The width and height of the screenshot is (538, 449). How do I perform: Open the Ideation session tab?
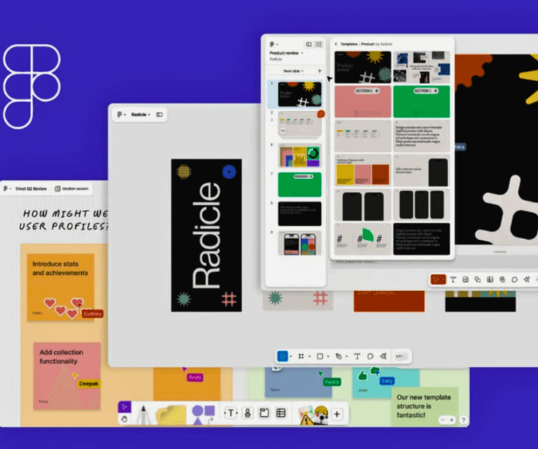(72, 189)
